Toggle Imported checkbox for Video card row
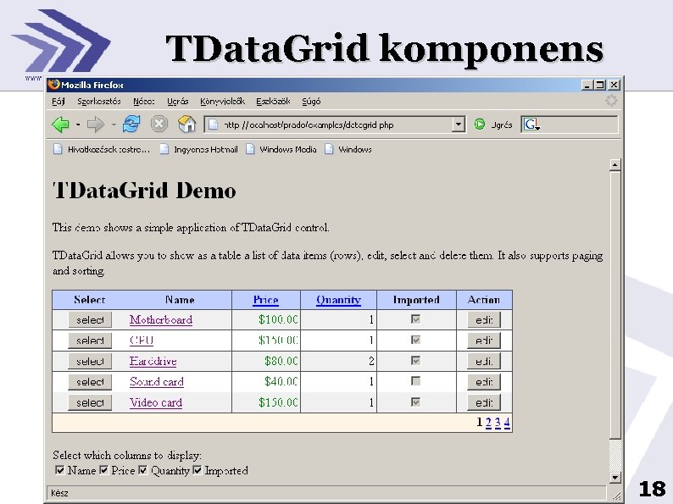This screenshot has height=504, width=673. [x=415, y=402]
